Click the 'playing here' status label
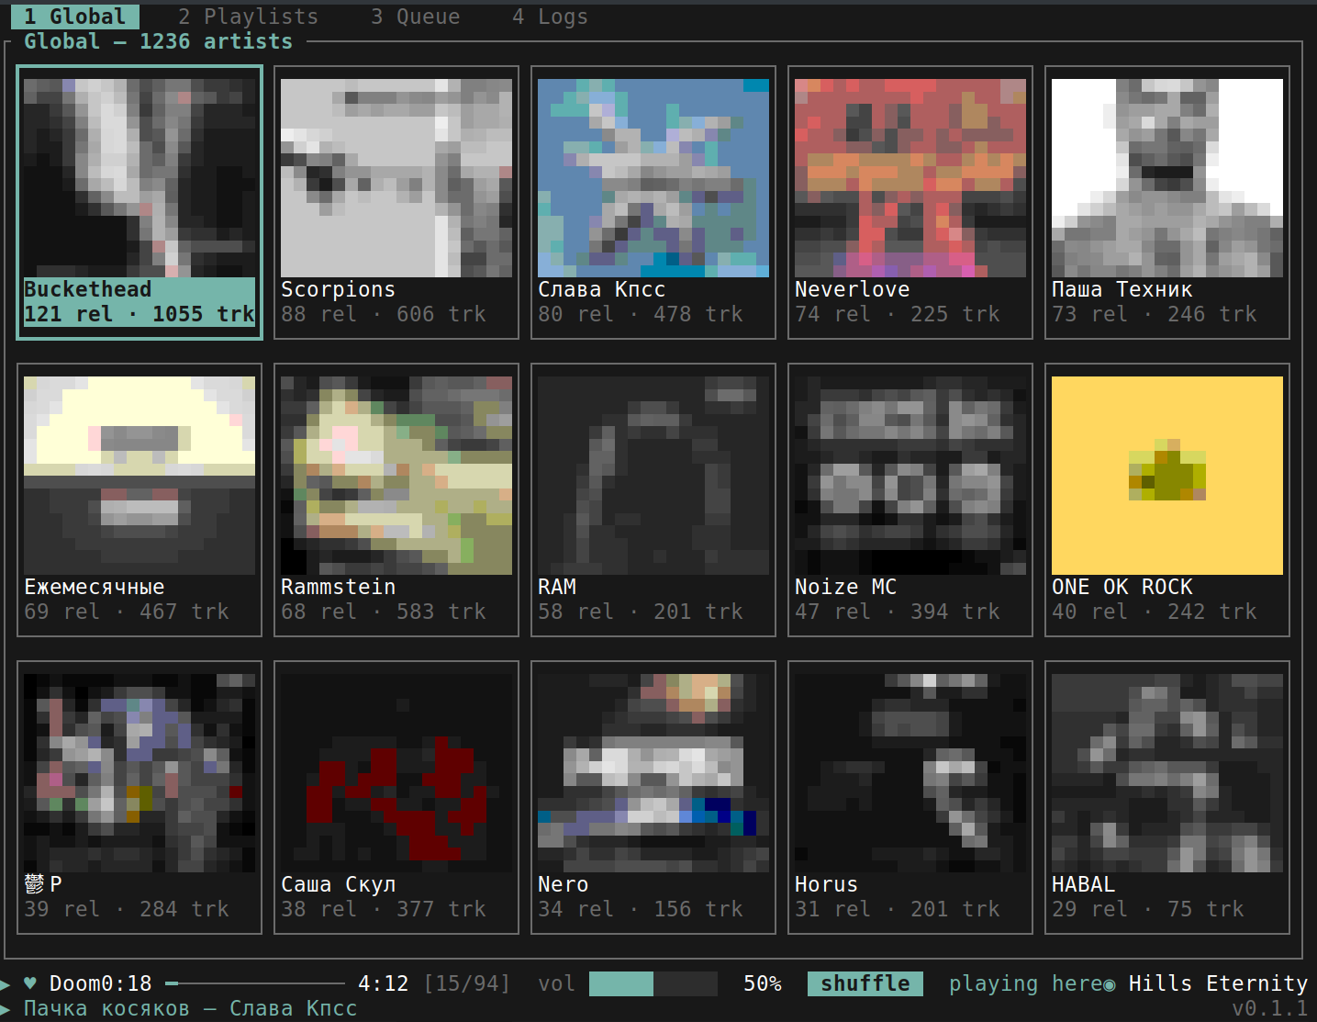1317x1022 pixels. pyautogui.click(x=1025, y=983)
